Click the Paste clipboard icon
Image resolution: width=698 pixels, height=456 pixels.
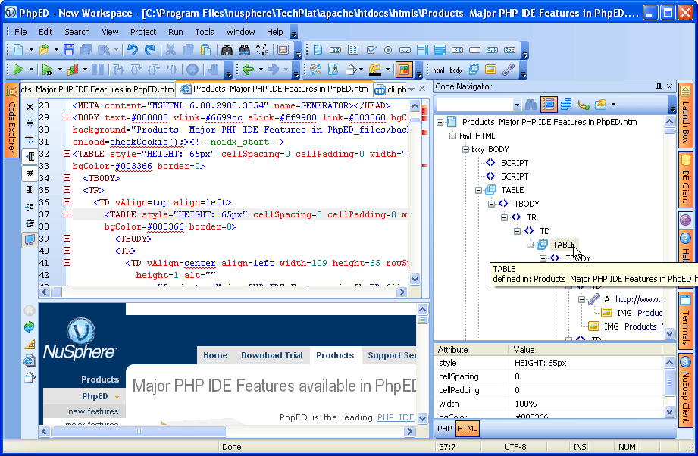pos(205,49)
